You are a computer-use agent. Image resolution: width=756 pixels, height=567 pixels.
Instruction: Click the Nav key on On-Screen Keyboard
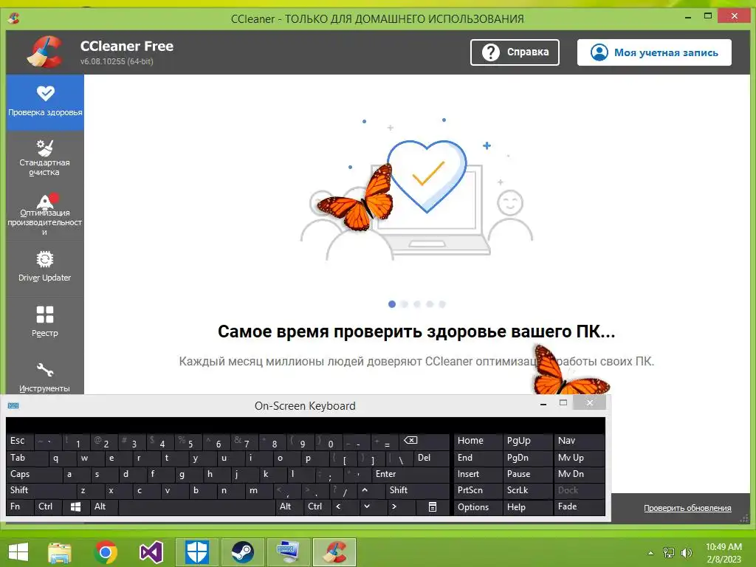tap(579, 441)
